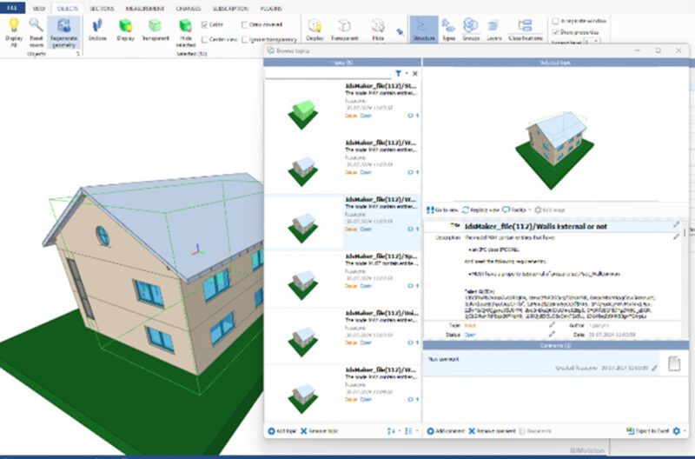Click Replace view in selected topic
Screen dimensions: 695x459
[480, 210]
